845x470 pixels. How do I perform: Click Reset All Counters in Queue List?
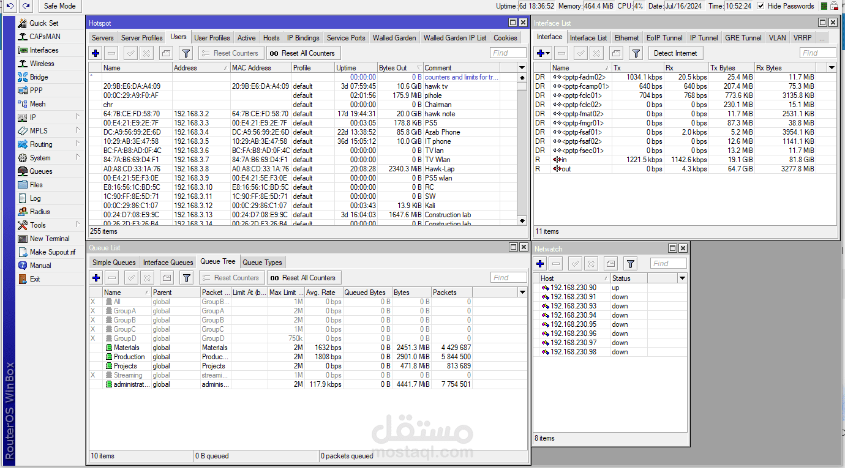(x=303, y=278)
